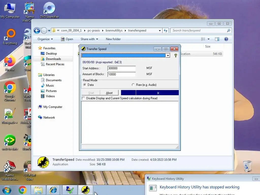260x195 pixels.
Task: Click the Abort button
Action: tap(109, 93)
